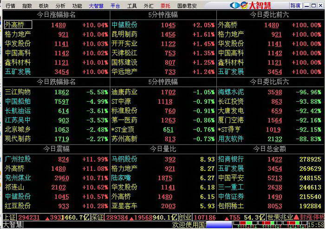Viewport: 325px width, 229px height.
Task: Select the 今日涨幅排名 panel header
Action: coord(56,15)
